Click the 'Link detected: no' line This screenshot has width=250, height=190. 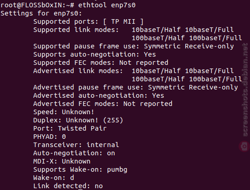coord(68,186)
